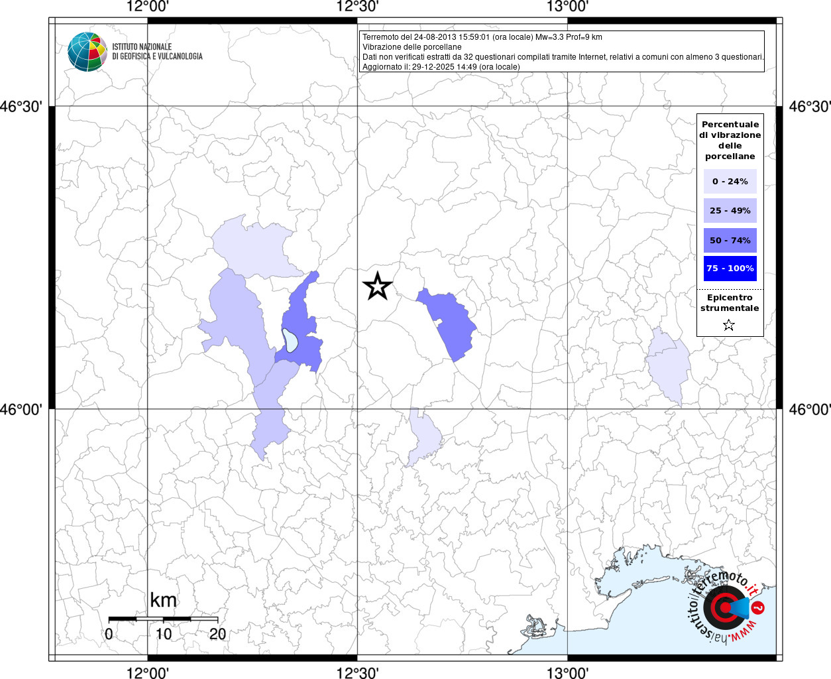Click the bottom 12°00' longitude label
Image resolution: width=831 pixels, height=679 pixels.
(x=148, y=672)
